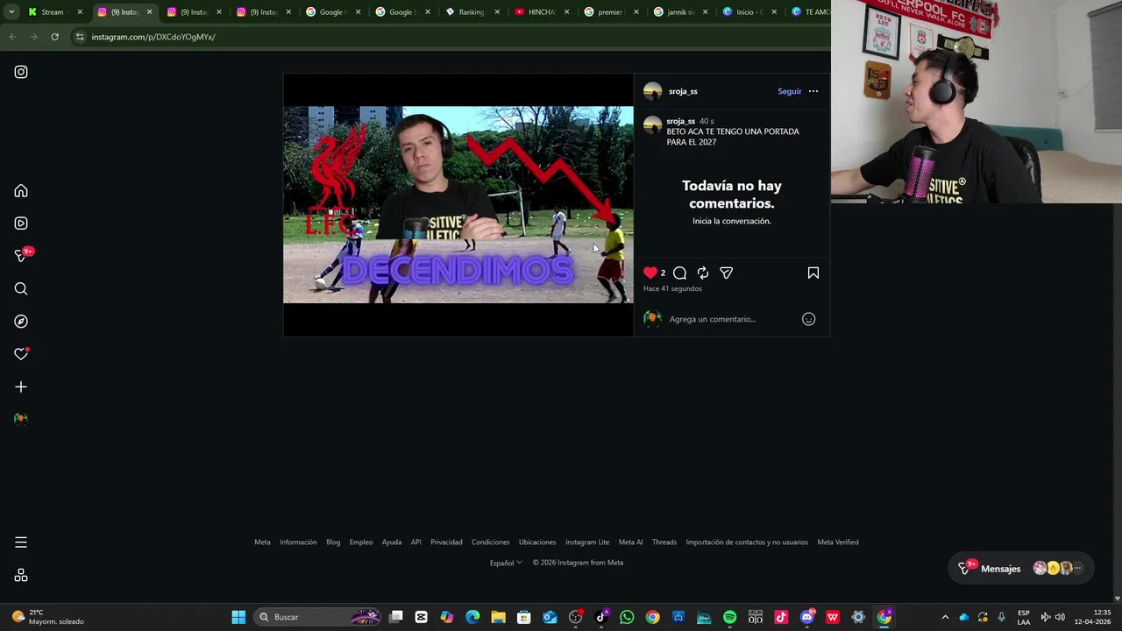
Task: Click the Create plus icon in sidebar
Action: (21, 386)
